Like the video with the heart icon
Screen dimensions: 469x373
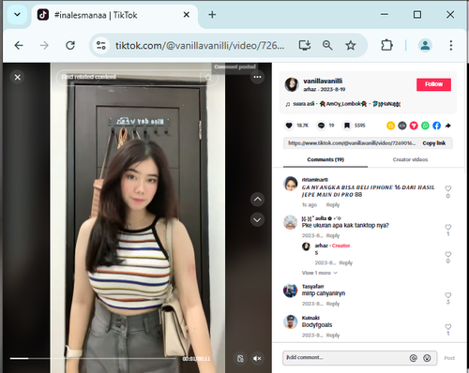(289, 126)
